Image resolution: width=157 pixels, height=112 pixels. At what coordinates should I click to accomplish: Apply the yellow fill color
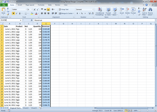tap(32, 13)
